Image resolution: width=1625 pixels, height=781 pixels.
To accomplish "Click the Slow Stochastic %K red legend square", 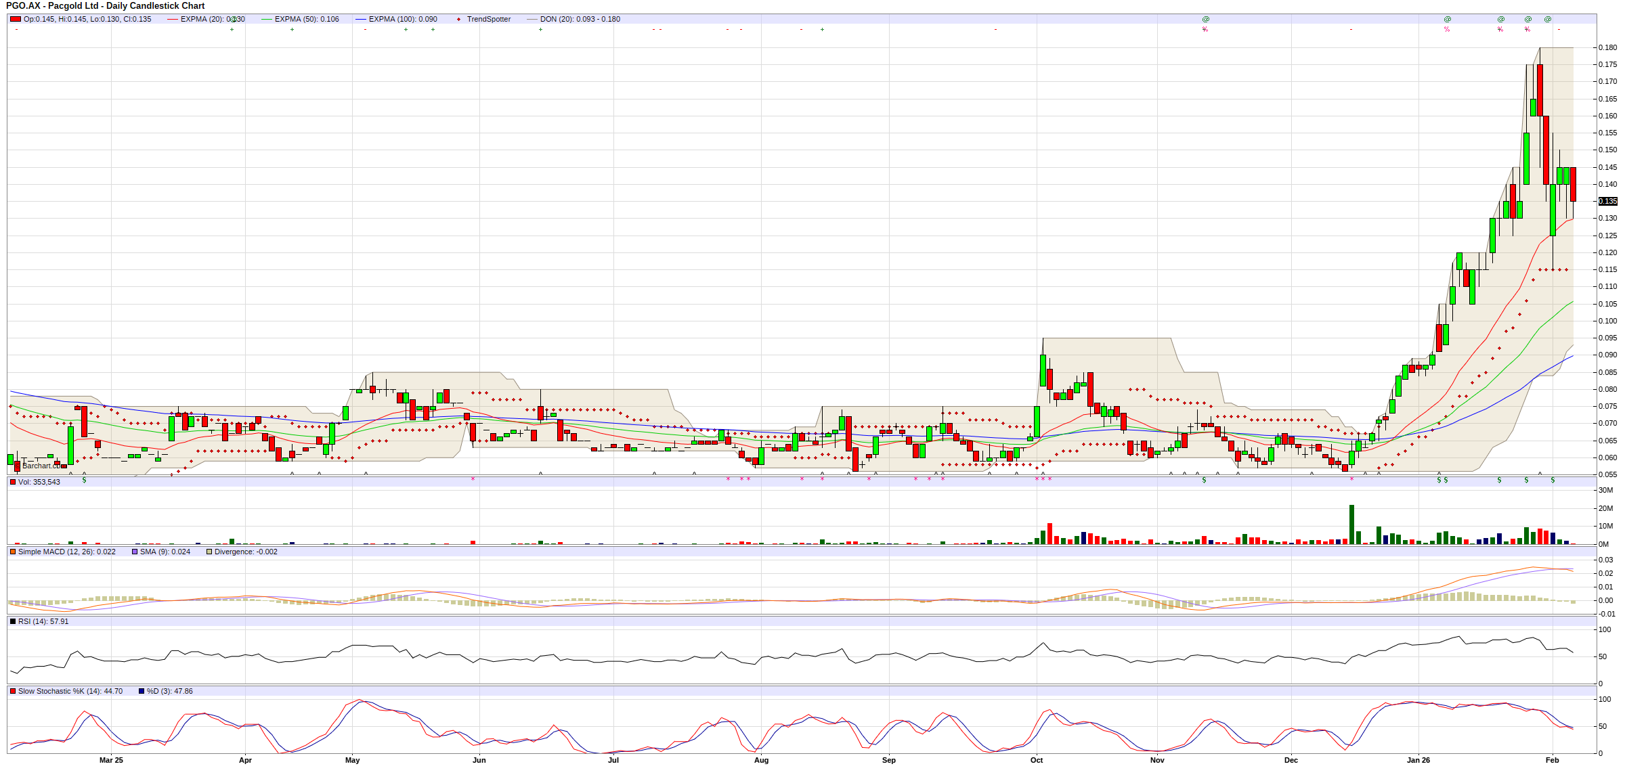I will coord(13,691).
